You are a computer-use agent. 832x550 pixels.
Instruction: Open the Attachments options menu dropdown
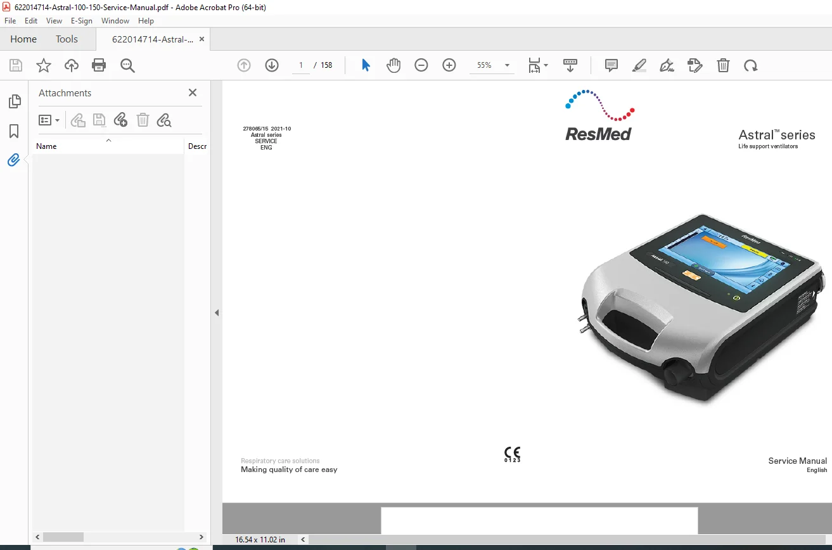(49, 120)
